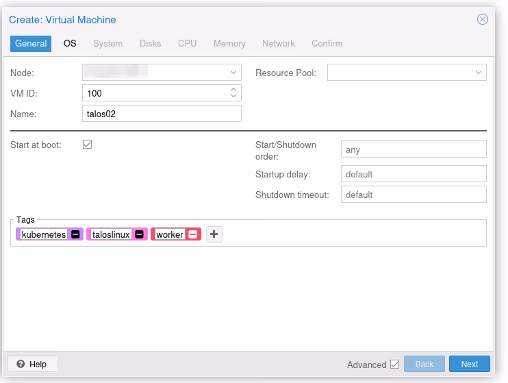Increment the VM ID value
The image size is (508, 383).
tap(233, 90)
